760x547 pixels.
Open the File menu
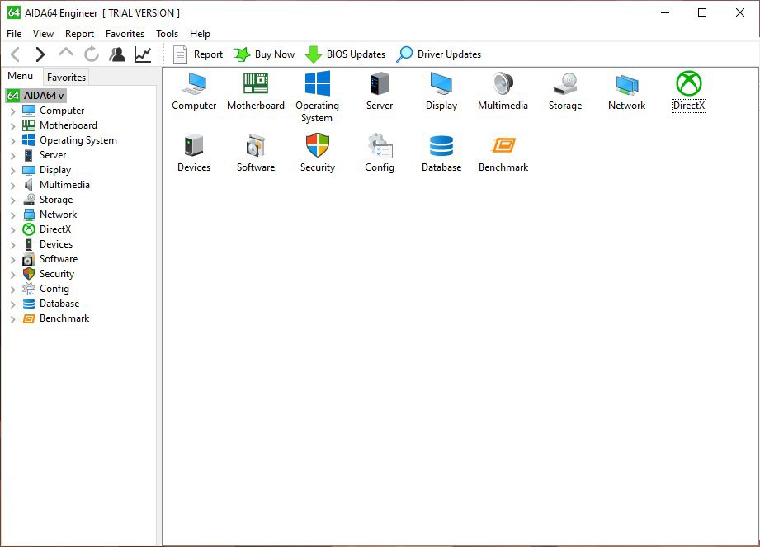click(x=14, y=34)
